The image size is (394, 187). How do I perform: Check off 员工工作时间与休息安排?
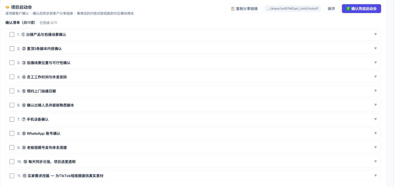12,77
